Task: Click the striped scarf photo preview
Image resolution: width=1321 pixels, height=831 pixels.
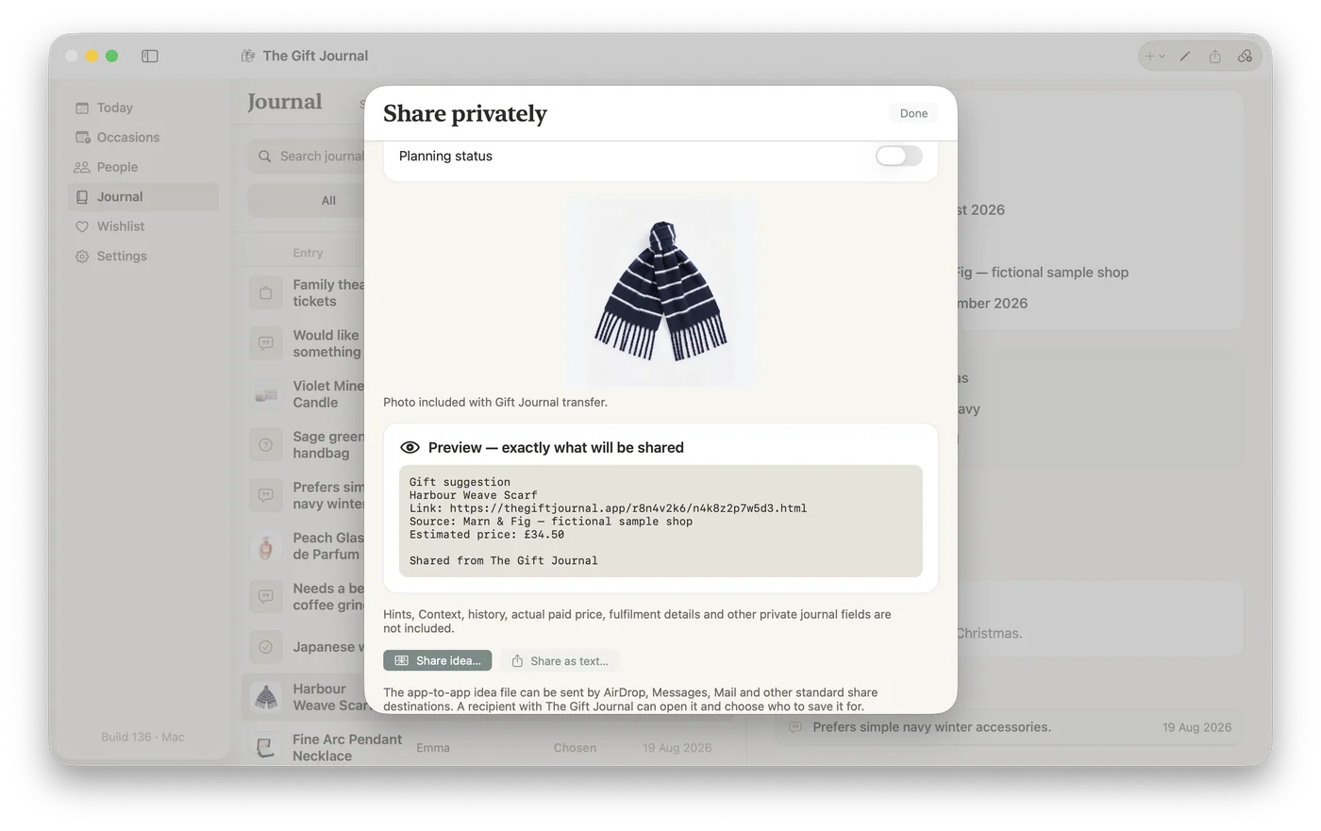Action: coord(660,291)
